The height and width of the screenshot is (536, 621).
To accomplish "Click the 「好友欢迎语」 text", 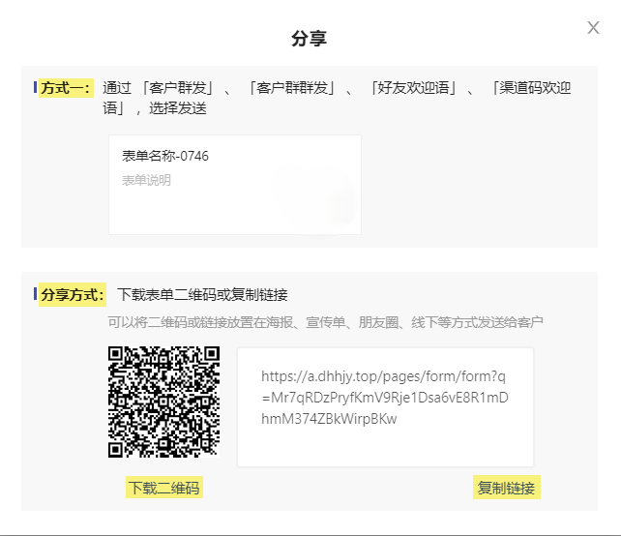I will pyautogui.click(x=413, y=88).
